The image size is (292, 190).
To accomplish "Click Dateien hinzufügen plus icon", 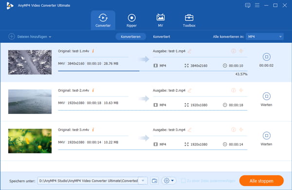I will pos(12,37).
